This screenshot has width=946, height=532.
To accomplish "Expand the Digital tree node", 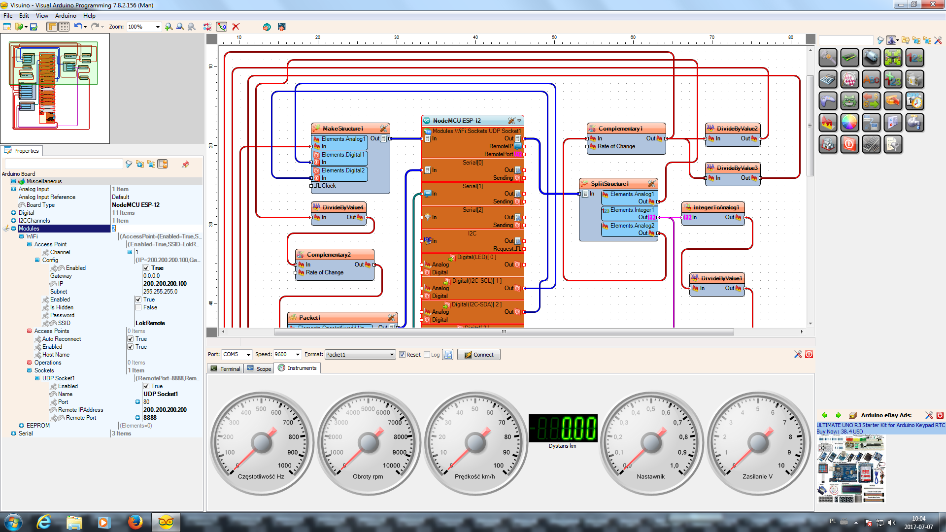I will point(13,213).
